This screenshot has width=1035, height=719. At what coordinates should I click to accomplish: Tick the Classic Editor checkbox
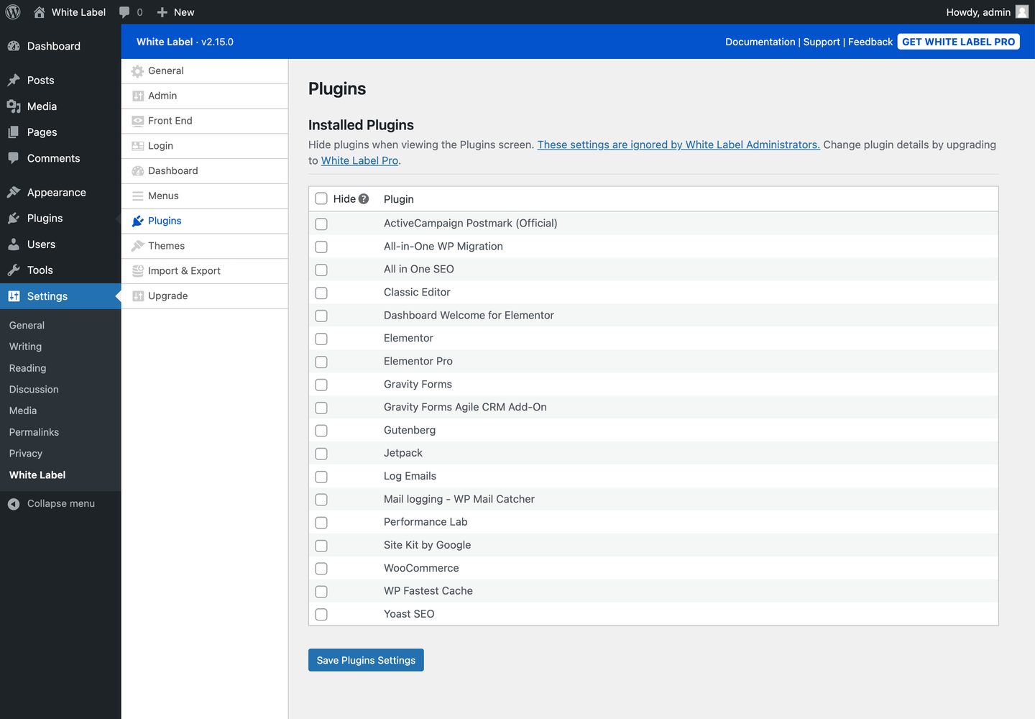(x=321, y=293)
